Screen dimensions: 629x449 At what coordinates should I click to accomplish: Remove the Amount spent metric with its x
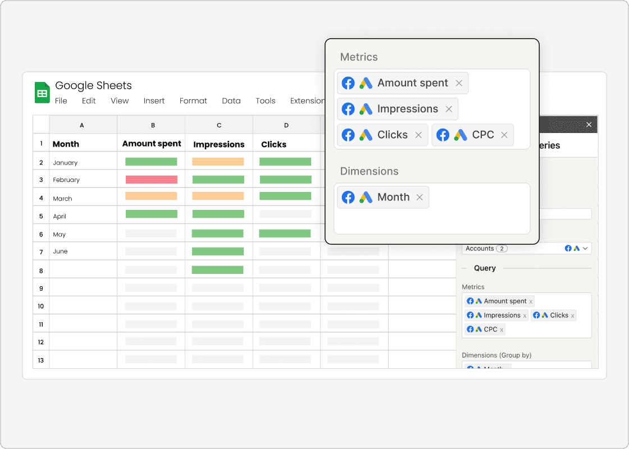tap(459, 83)
